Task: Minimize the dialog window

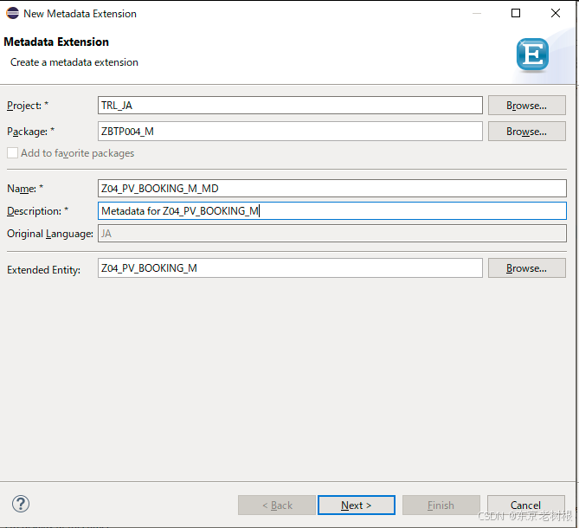Action: click(x=477, y=13)
